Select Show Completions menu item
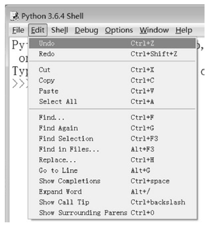The image size is (207, 226). pos(112,181)
